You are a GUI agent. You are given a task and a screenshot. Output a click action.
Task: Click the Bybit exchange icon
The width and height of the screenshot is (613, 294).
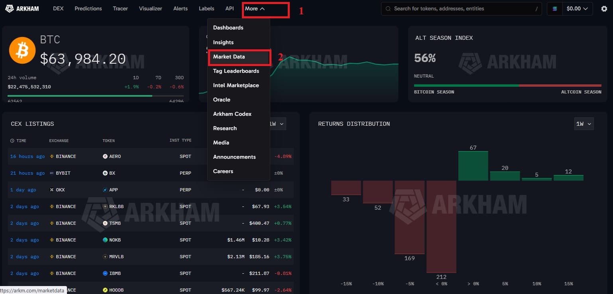pyautogui.click(x=52, y=173)
